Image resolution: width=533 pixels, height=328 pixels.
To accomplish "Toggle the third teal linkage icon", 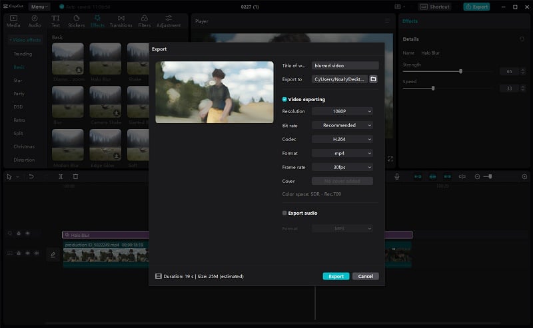I will click(447, 176).
